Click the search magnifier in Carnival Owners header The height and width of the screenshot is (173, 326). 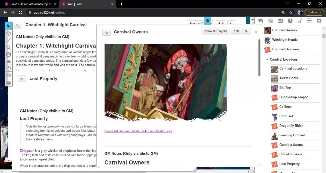click(246, 31)
